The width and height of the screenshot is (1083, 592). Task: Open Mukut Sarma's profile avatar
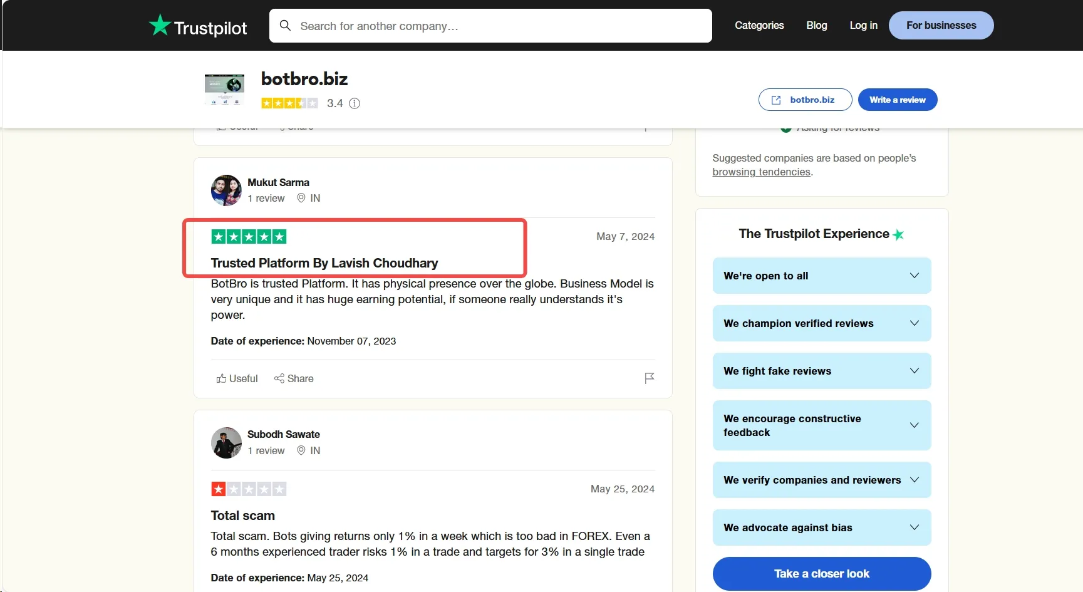click(x=226, y=190)
